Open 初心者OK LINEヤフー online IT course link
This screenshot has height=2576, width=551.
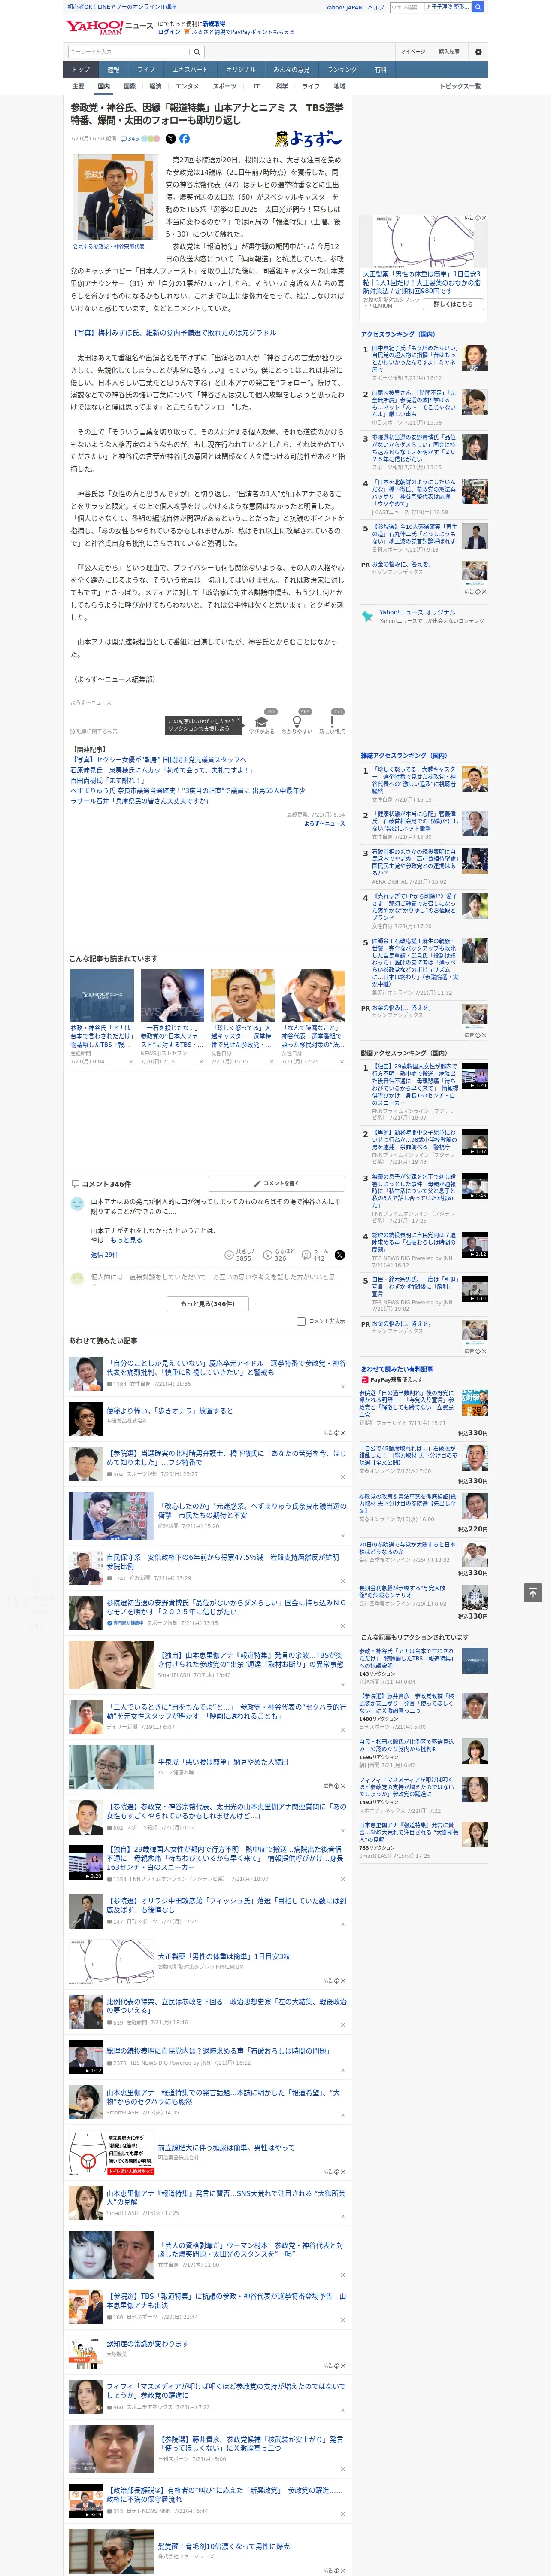coord(122,7)
